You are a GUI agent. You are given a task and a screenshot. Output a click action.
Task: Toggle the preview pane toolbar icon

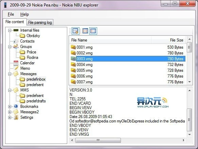click(75, 31)
